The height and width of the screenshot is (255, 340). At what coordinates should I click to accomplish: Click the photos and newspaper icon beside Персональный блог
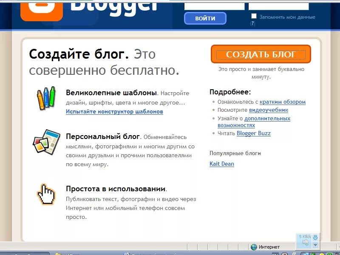(46, 142)
